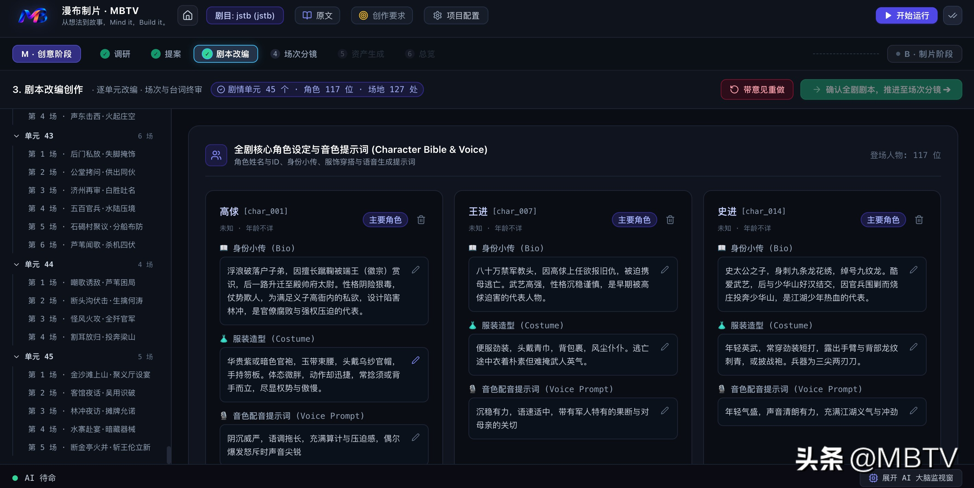974x488 pixels.
Task: Open 创作要求 creation requirements
Action: pos(382,15)
